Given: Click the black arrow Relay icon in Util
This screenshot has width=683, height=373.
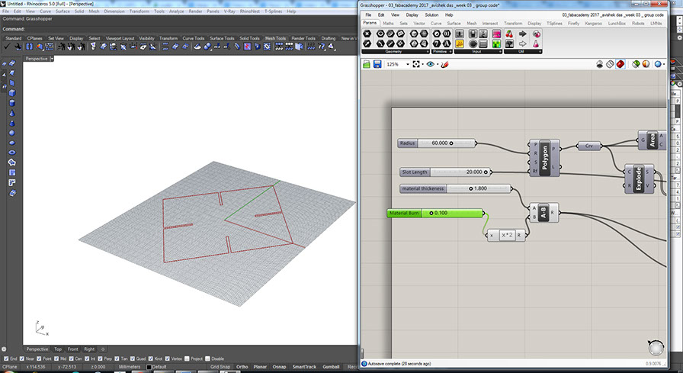Looking at the screenshot, I should click(523, 34).
